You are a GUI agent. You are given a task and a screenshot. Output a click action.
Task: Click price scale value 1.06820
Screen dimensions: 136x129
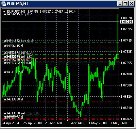[126, 97]
